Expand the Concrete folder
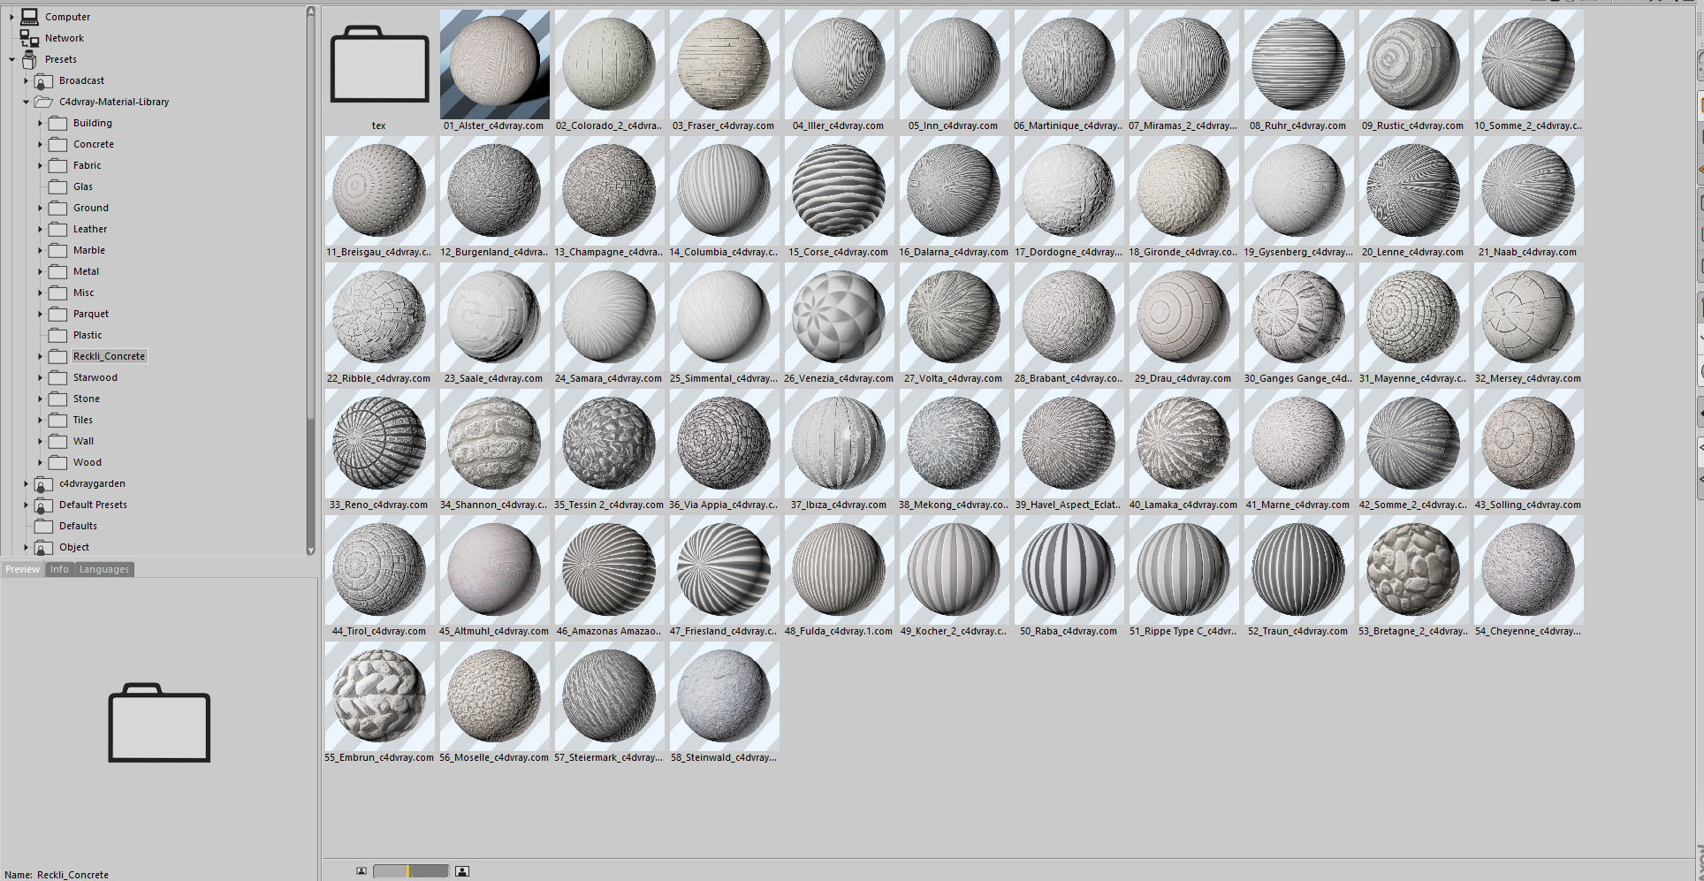The image size is (1704, 881). [x=40, y=144]
